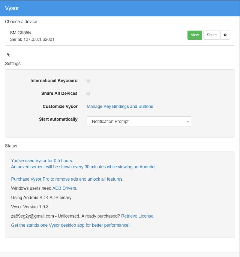The image size is (240, 257).
Task: Click the Vysor Version 1.9.3 text
Action: coord(30,206)
